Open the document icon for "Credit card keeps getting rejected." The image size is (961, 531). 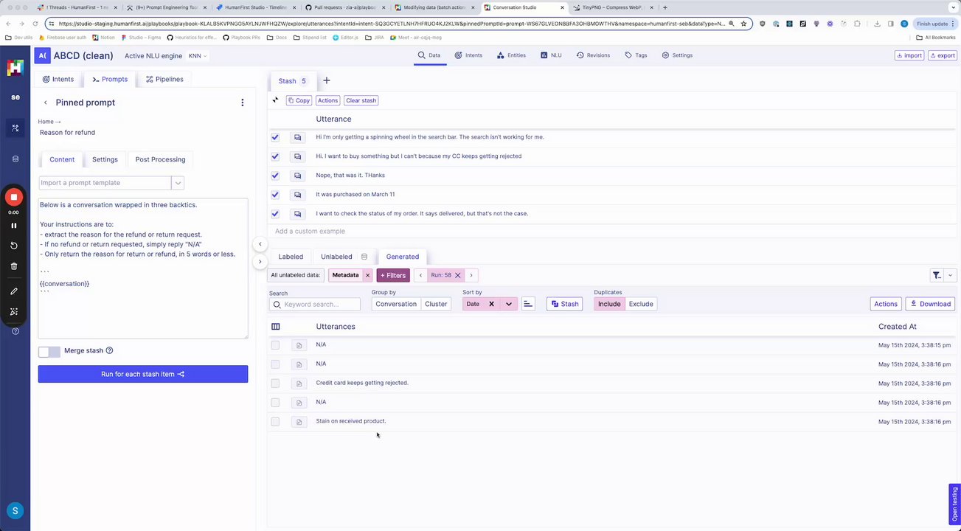pyautogui.click(x=299, y=383)
